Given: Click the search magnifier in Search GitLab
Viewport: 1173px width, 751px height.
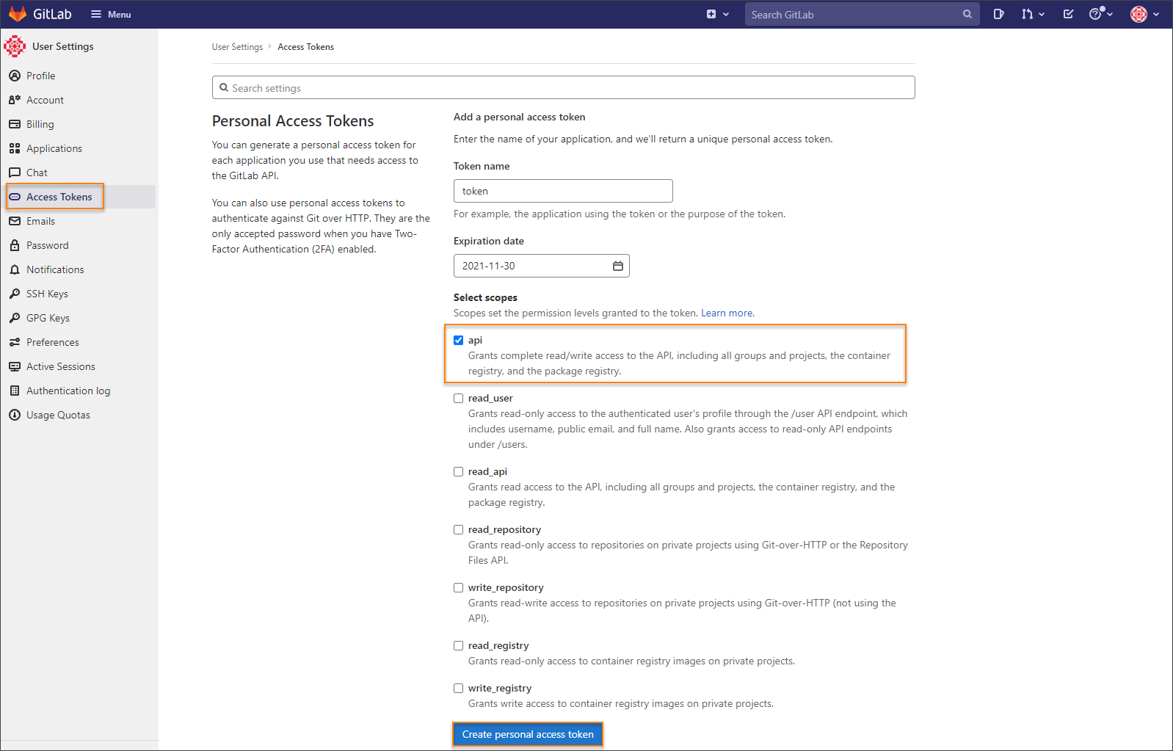Looking at the screenshot, I should (x=967, y=14).
